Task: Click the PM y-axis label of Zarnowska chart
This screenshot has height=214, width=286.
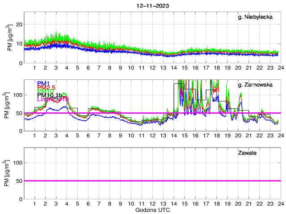Action: point(7,105)
